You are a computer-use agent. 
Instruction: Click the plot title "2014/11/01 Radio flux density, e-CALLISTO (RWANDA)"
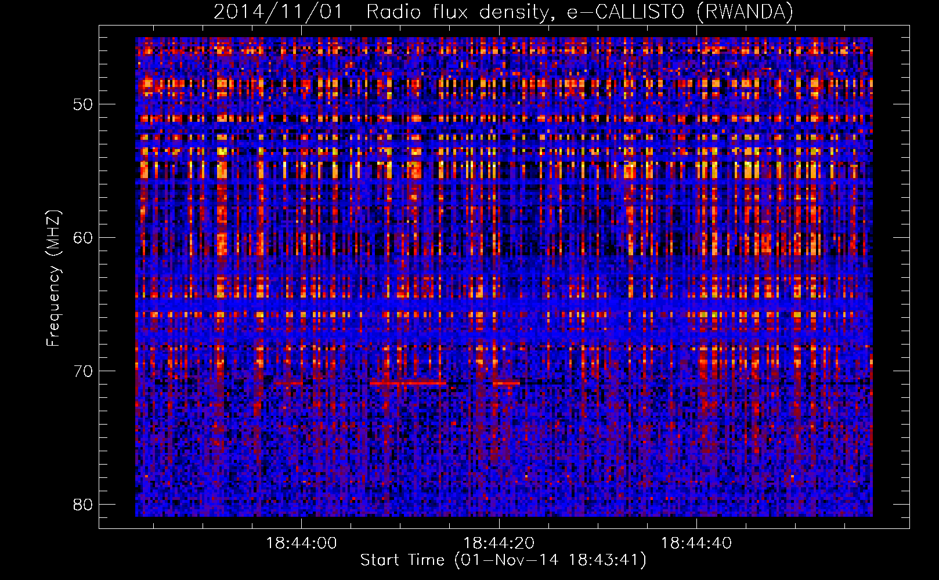(503, 12)
